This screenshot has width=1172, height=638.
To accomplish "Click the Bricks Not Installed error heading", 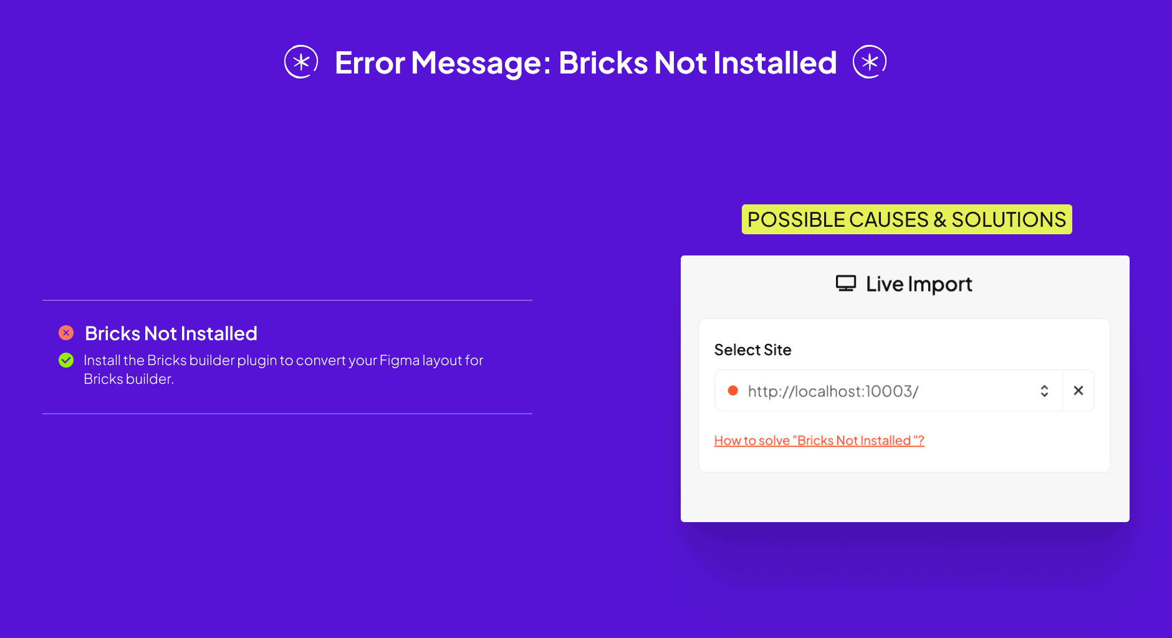I will (171, 333).
